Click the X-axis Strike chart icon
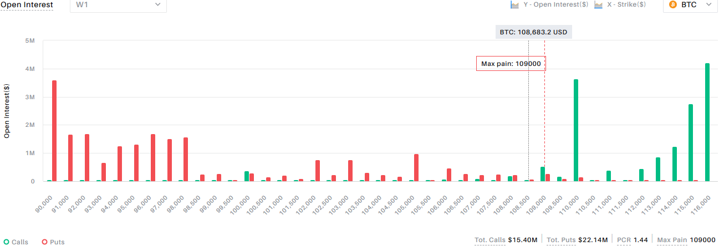719x246 pixels. coord(598,4)
